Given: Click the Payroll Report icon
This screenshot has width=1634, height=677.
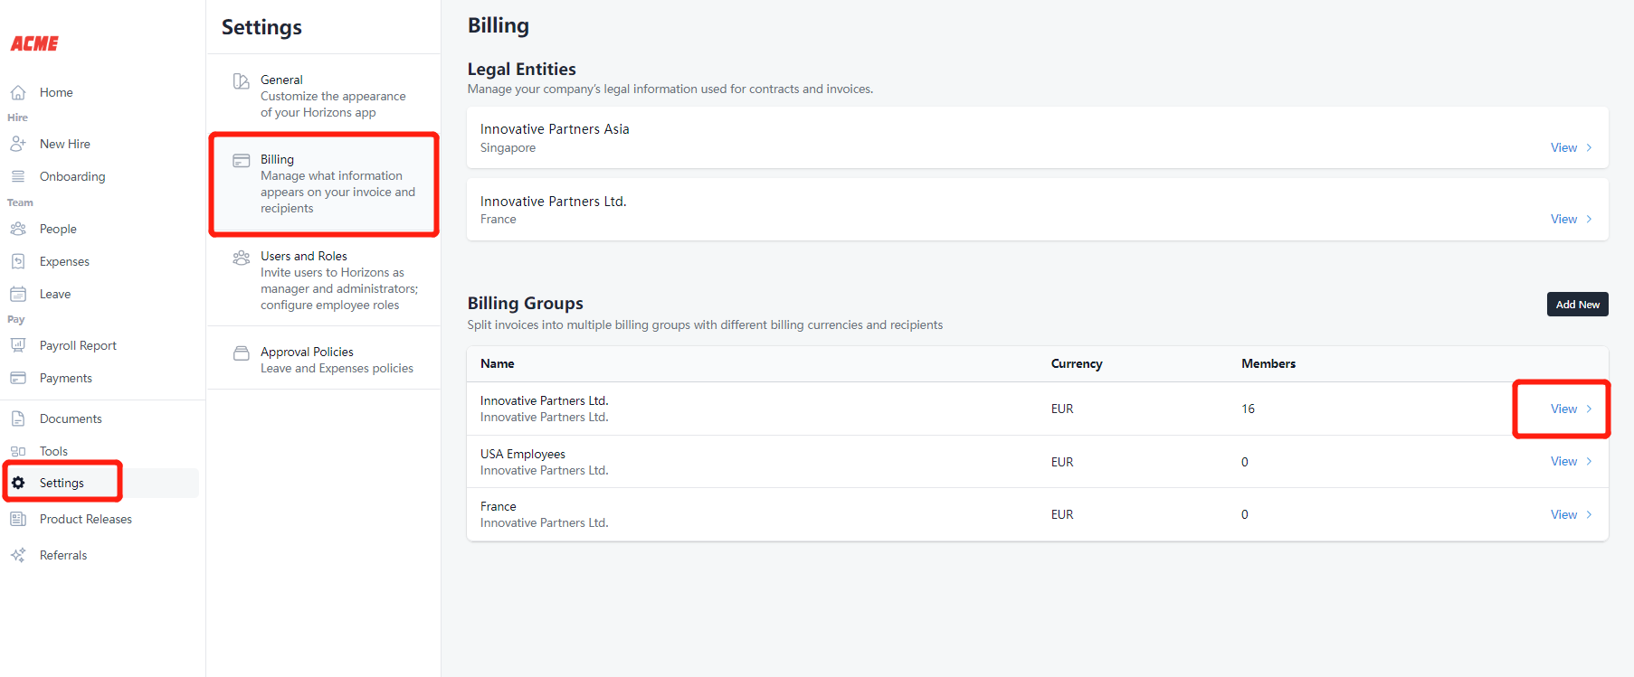Looking at the screenshot, I should [18, 345].
